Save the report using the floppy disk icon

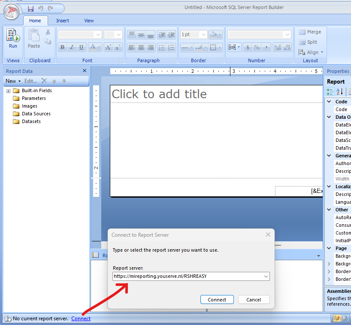(30, 9)
